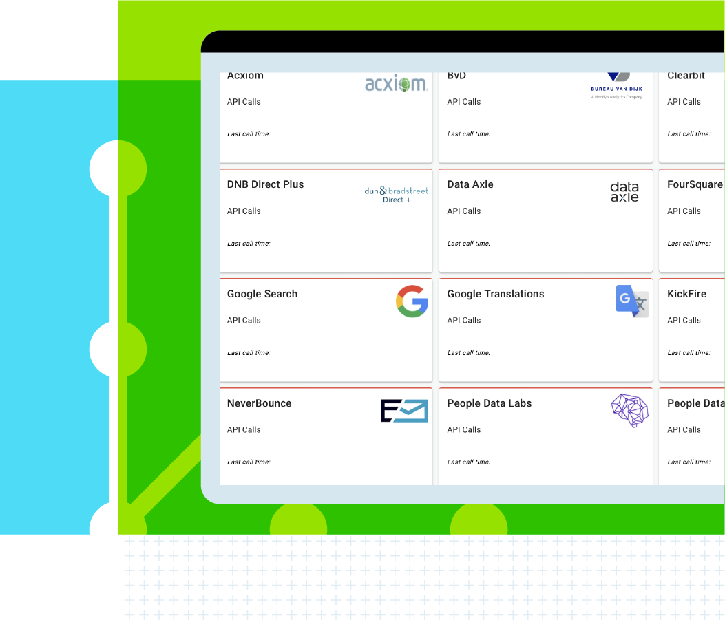Click Last call time in BvD card
The height and width of the screenshot is (620, 725).
469,134
